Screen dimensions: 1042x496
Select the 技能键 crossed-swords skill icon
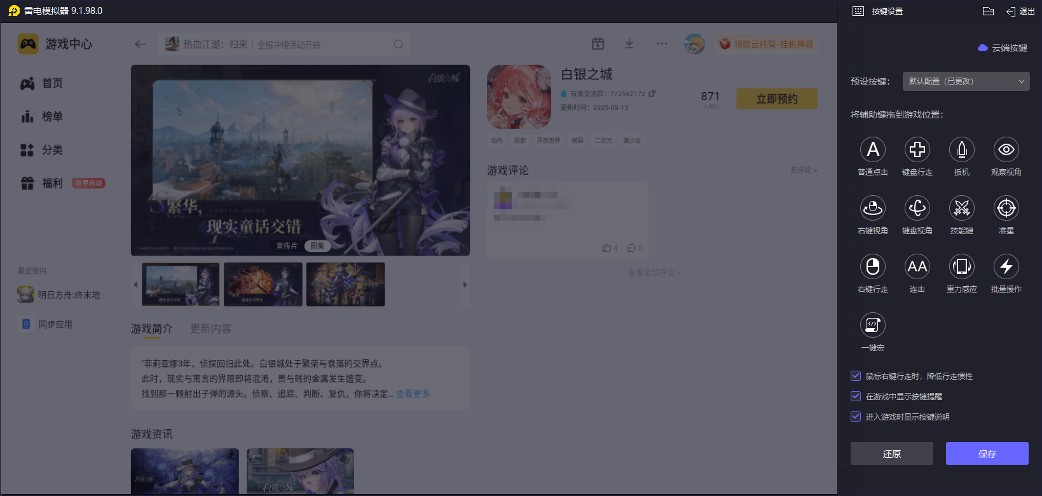[962, 208]
